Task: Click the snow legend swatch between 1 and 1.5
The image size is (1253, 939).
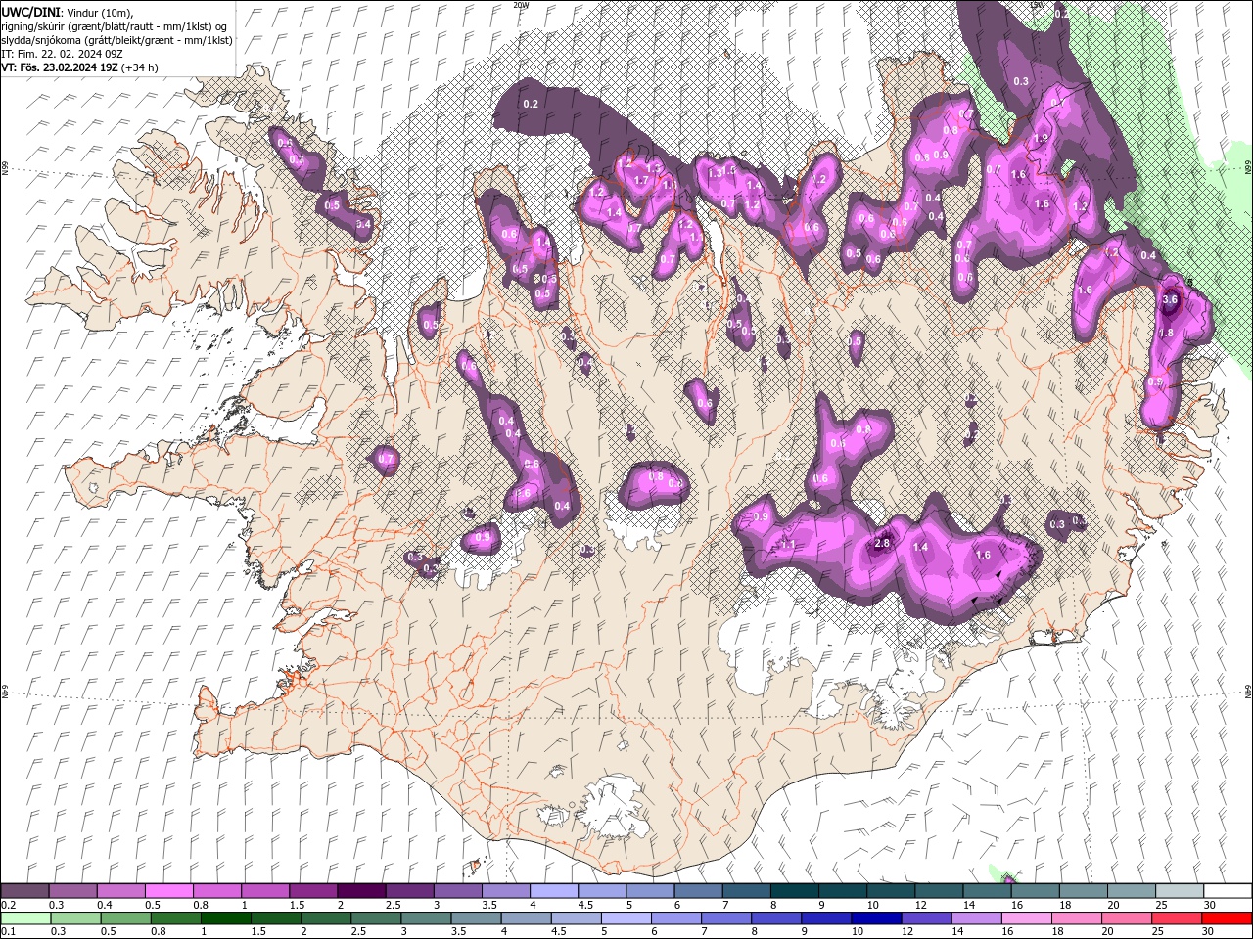Action: 264,890
